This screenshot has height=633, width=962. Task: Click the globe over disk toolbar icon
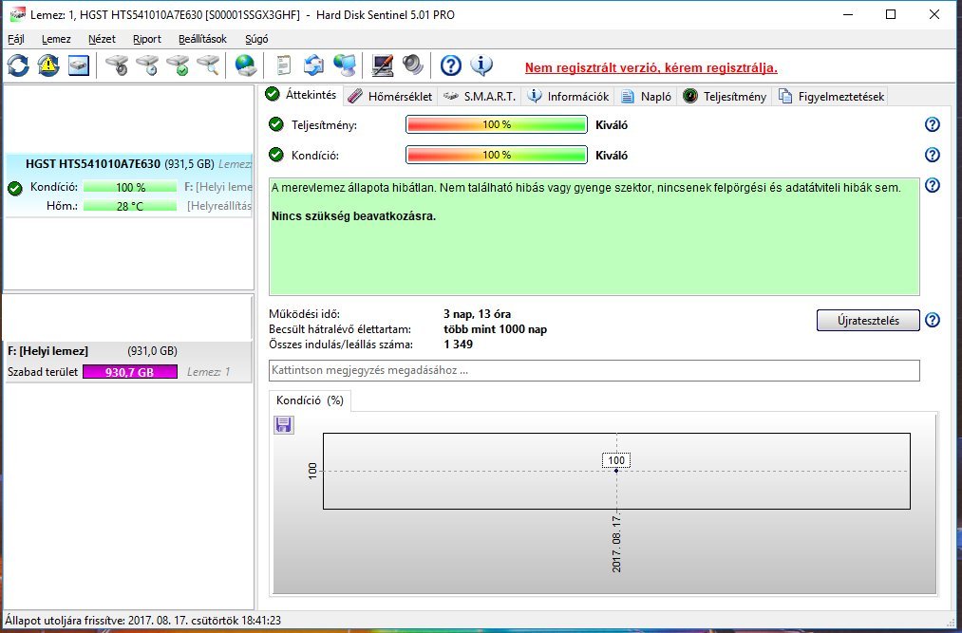point(245,65)
